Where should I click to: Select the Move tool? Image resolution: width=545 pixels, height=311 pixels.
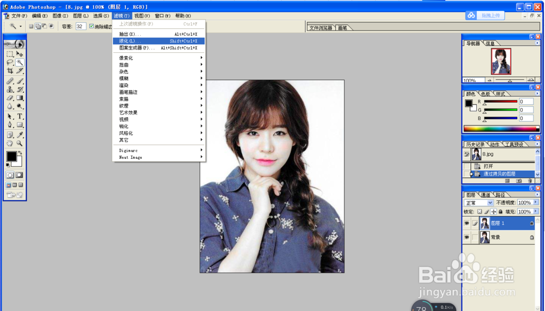pos(20,54)
